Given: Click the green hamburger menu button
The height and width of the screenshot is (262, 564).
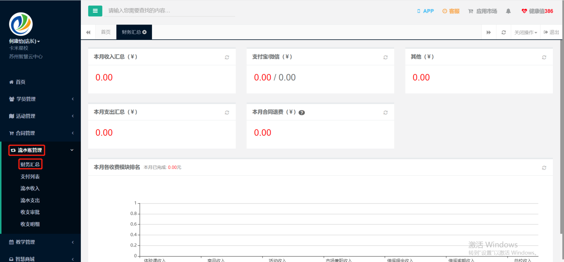Looking at the screenshot, I should pos(95,11).
